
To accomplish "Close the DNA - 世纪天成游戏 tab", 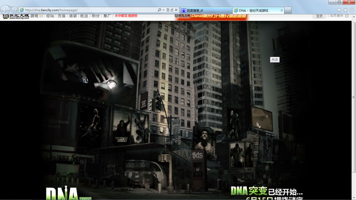I will [282, 10].
